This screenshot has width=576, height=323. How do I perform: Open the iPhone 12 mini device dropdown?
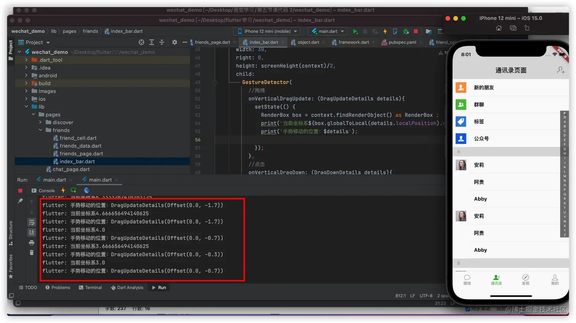268,31
